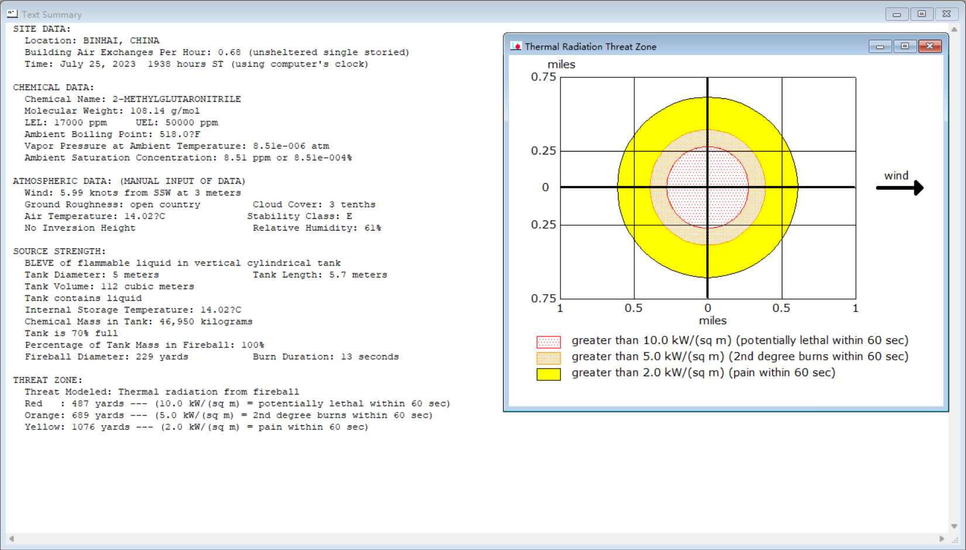Click the Text Summary window icon
The height and width of the screenshot is (550, 966).
[x=12, y=13]
